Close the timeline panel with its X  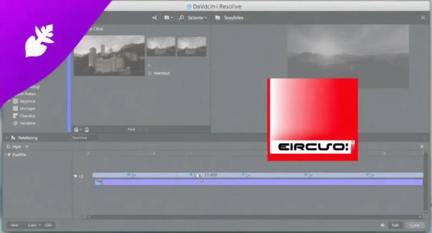pyautogui.click(x=422, y=146)
